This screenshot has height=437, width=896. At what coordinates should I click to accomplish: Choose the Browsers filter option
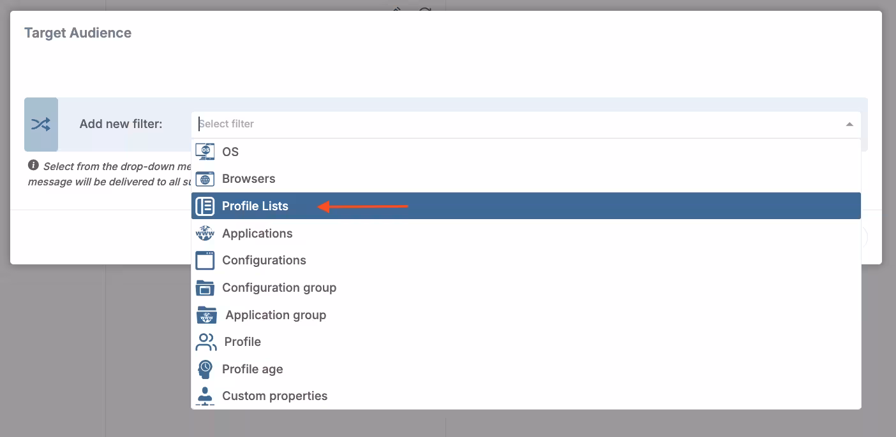[249, 179]
